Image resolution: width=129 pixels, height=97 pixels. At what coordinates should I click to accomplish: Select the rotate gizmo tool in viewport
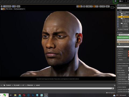(80, 6)
